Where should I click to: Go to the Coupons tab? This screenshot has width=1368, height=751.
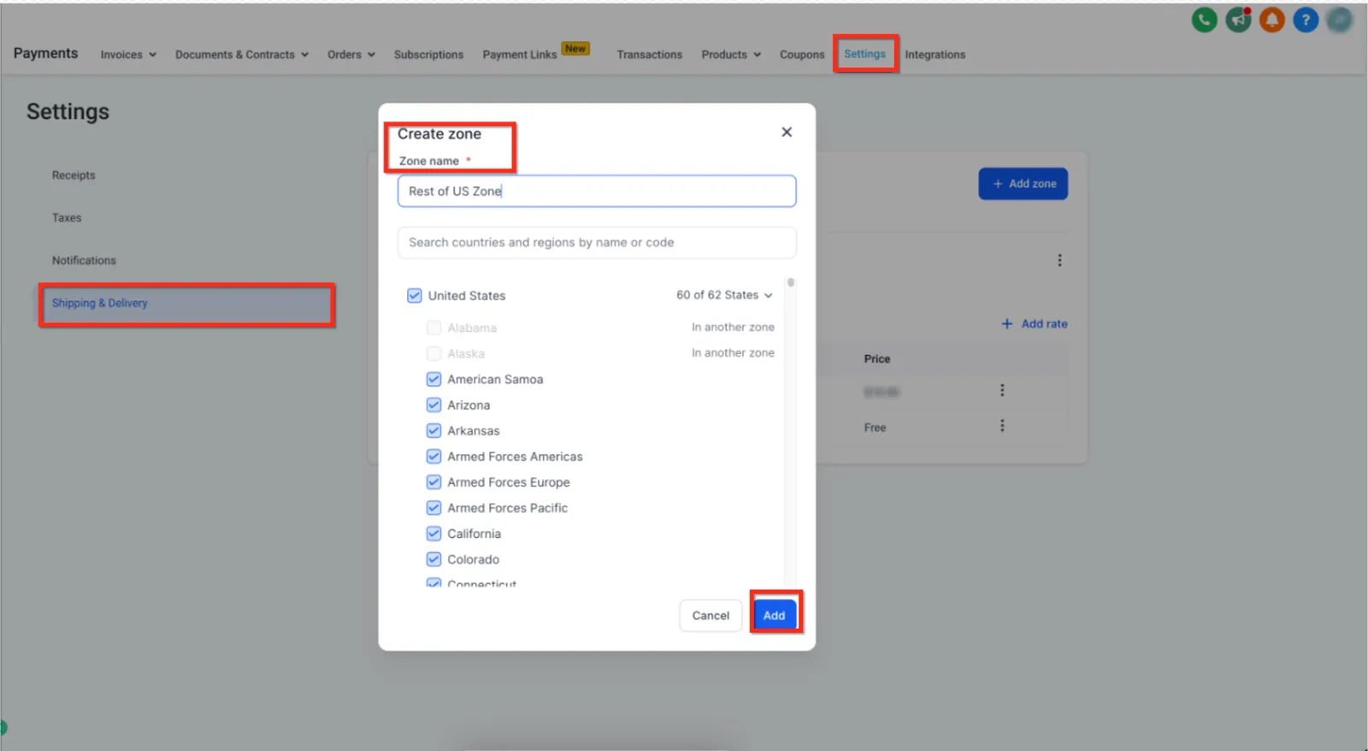(x=802, y=55)
